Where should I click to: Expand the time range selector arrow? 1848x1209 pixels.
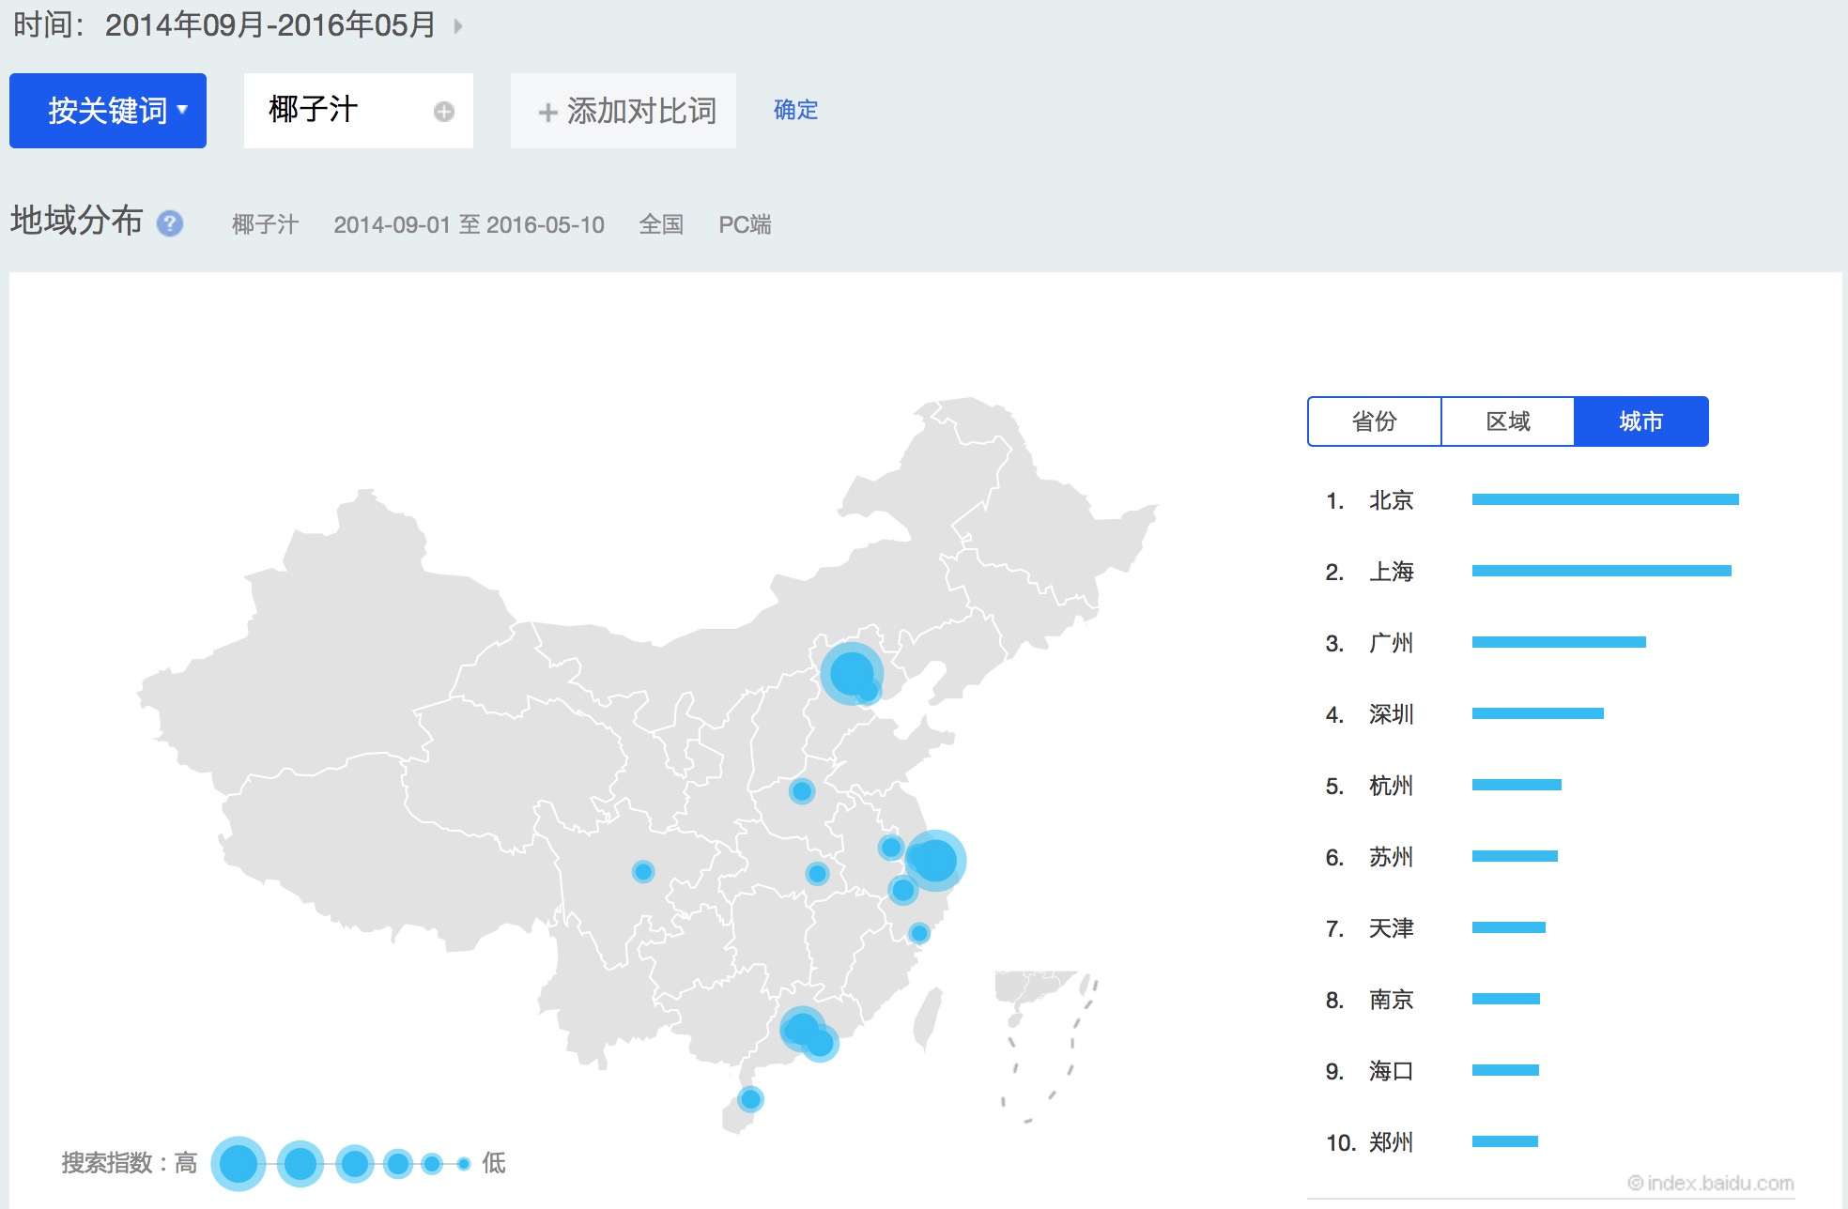point(458,25)
